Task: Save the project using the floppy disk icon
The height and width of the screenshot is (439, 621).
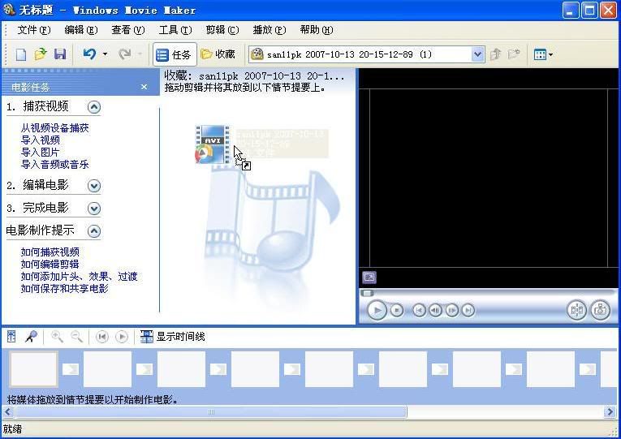Action: pos(60,54)
